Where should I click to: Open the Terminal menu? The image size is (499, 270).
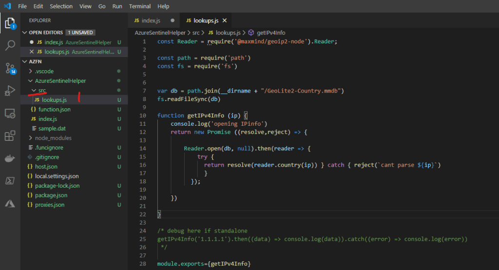140,6
